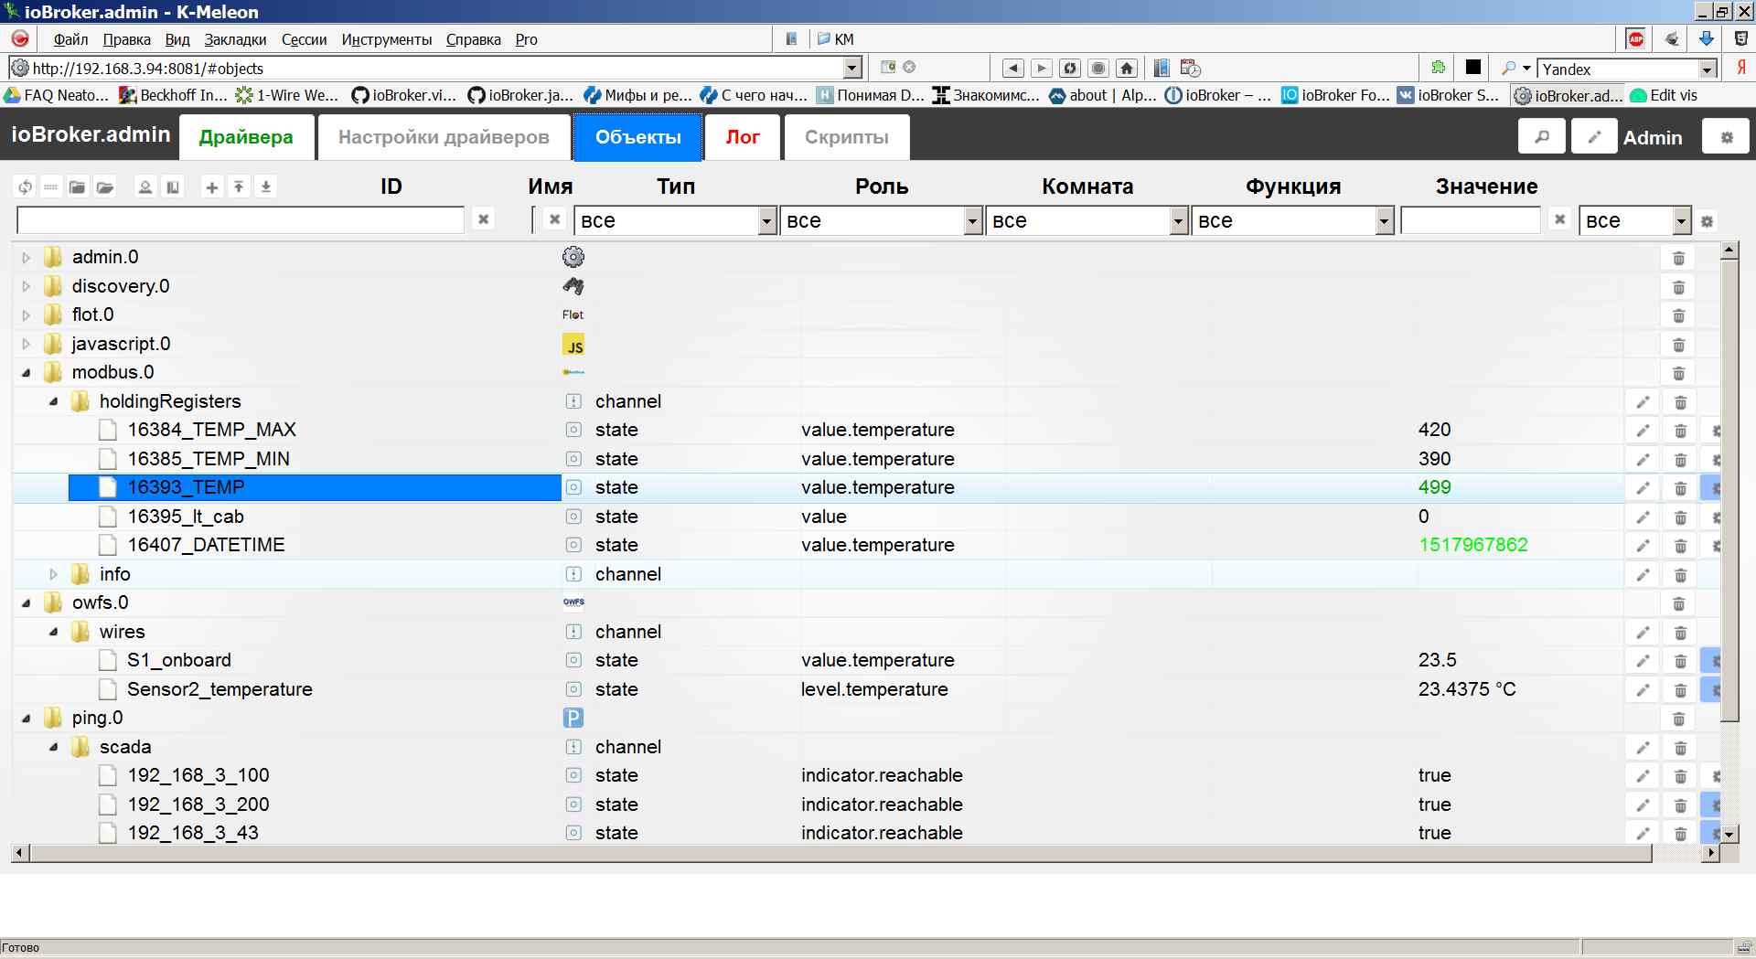
Task: Collapse the modbus.0 folder
Action: 27,373
